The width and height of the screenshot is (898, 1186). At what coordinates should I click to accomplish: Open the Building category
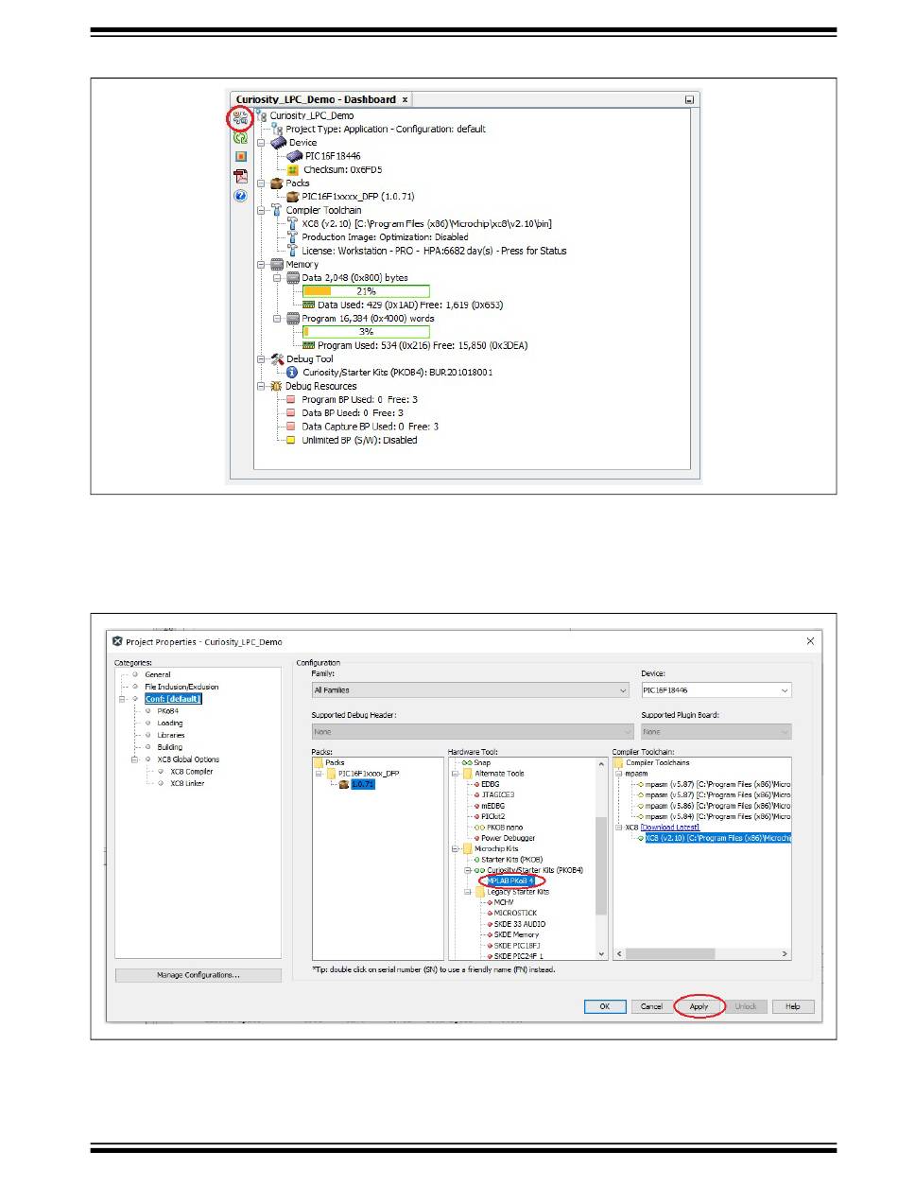point(170,747)
